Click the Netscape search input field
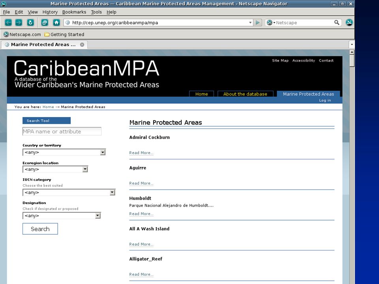The width and height of the screenshot is (379, 284). click(x=304, y=22)
